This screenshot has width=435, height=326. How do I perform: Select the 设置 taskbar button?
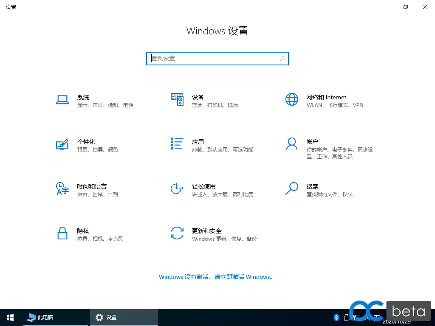(124, 318)
